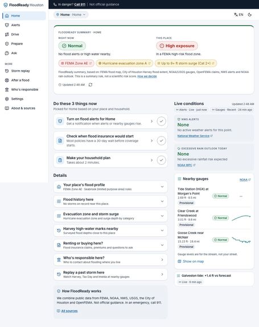259x327 pixels.
Task: Click the Call 911 link
Action: [x=80, y=5]
